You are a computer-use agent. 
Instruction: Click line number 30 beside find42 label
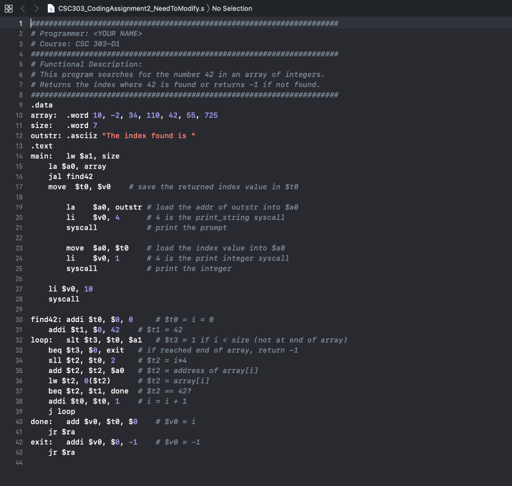(18, 319)
